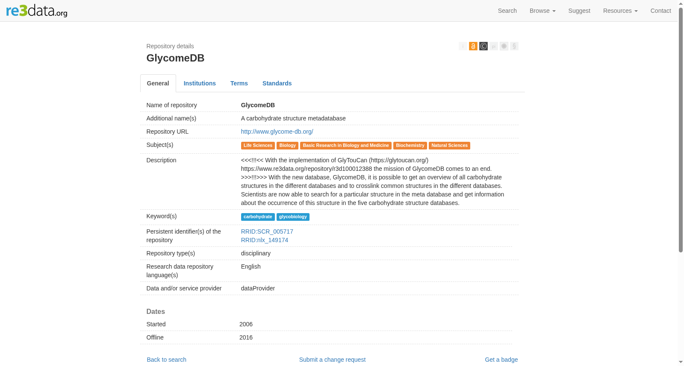Click the 'Dates' section heading
This screenshot has height=366, width=684.
click(156, 312)
